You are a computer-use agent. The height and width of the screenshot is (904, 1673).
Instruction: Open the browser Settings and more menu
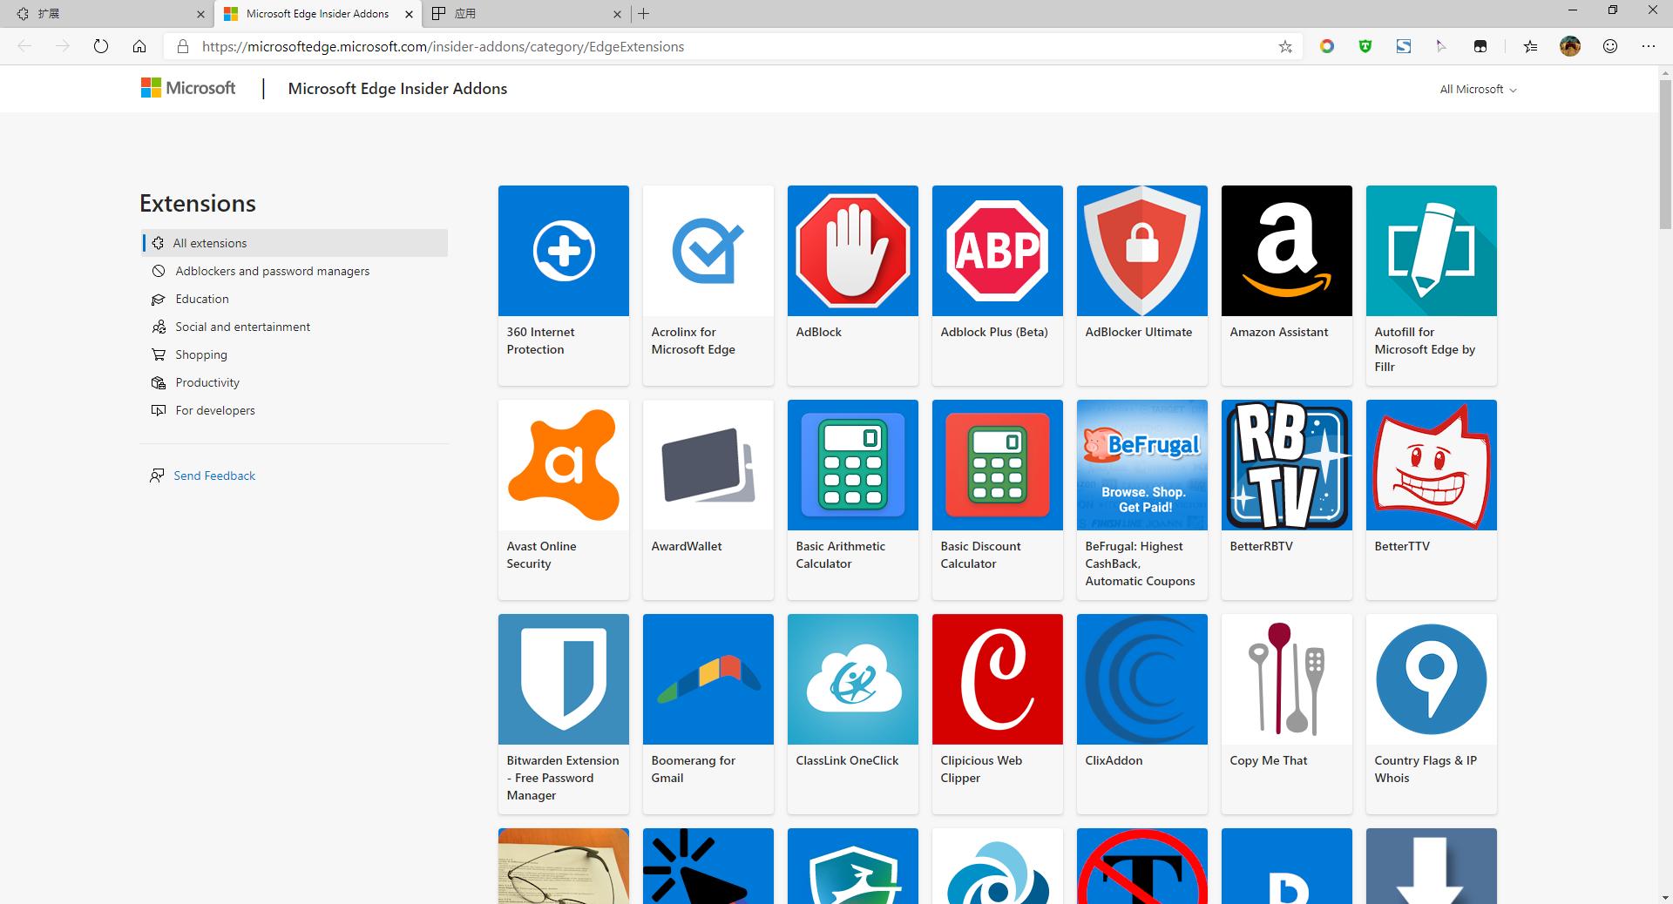pos(1649,47)
